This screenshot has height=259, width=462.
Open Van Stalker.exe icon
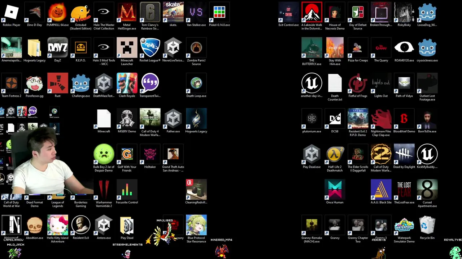click(196, 12)
